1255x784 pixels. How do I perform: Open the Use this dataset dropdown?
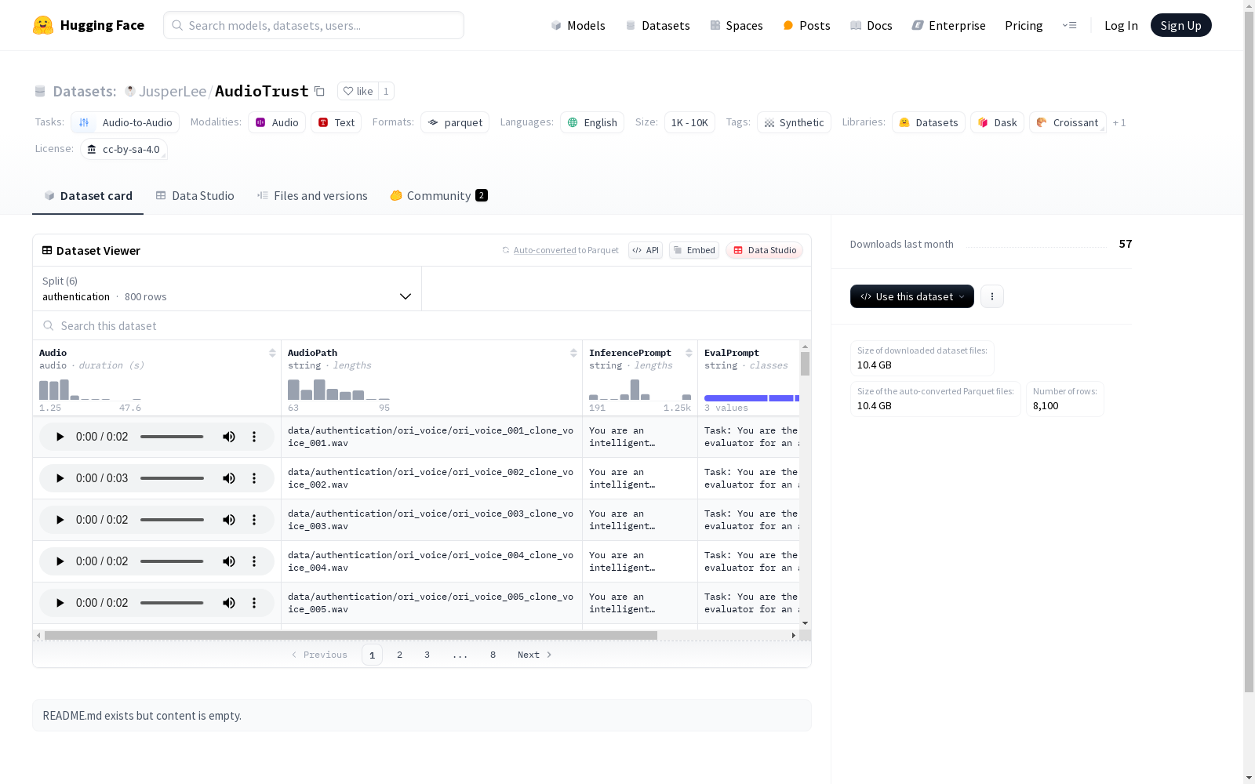912,296
